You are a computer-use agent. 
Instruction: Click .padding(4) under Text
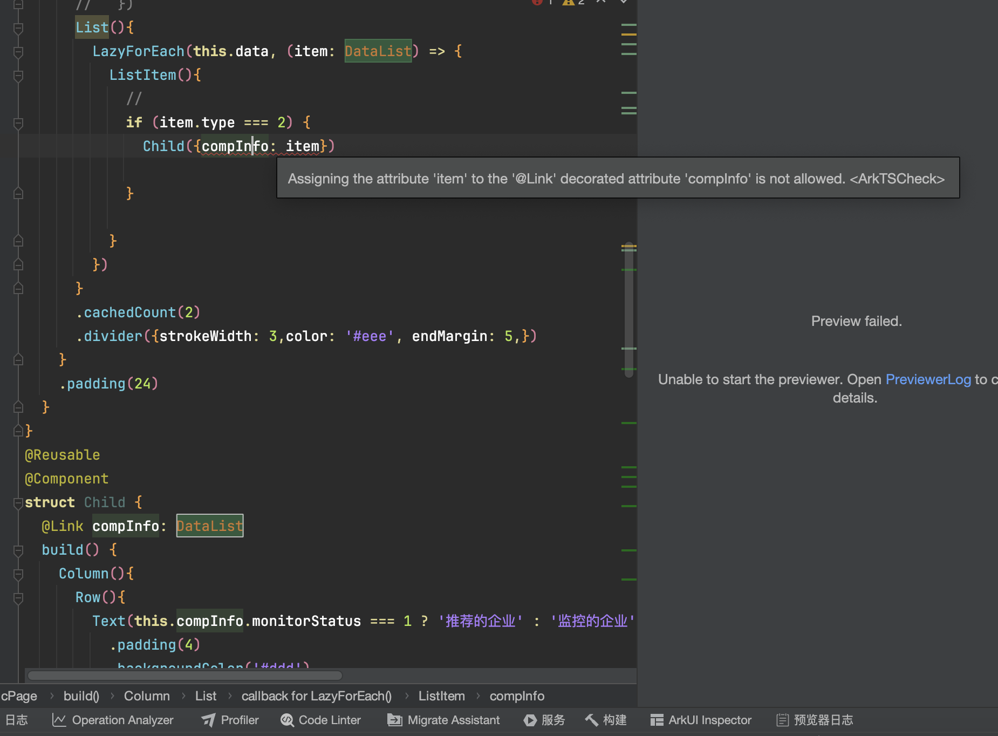coord(155,645)
